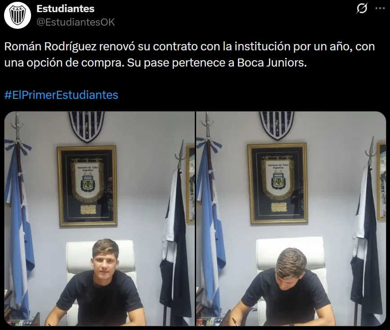
Task: Click the Grok slashed-circle icon
Action: point(362,9)
